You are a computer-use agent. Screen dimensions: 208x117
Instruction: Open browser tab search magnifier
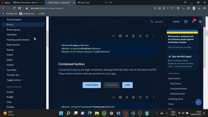point(185,3)
